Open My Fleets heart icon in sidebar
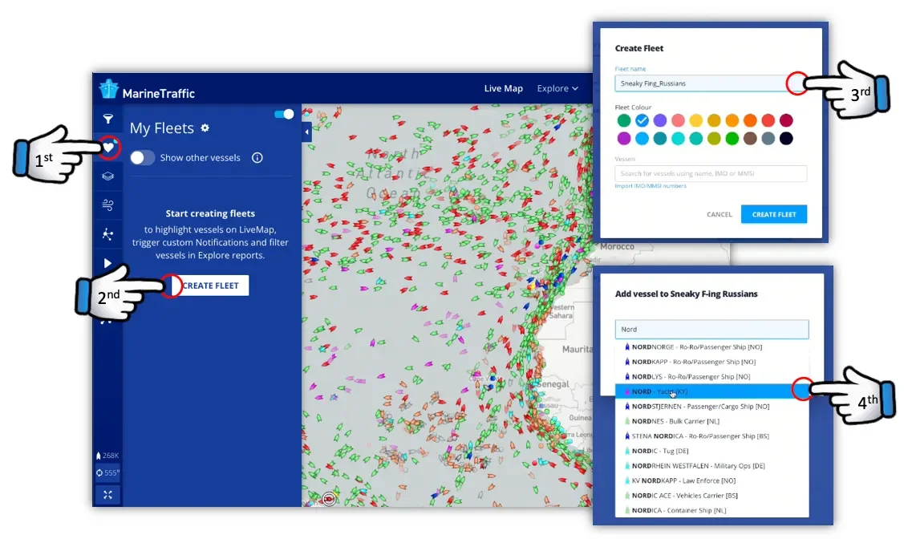904x539 pixels. [108, 148]
